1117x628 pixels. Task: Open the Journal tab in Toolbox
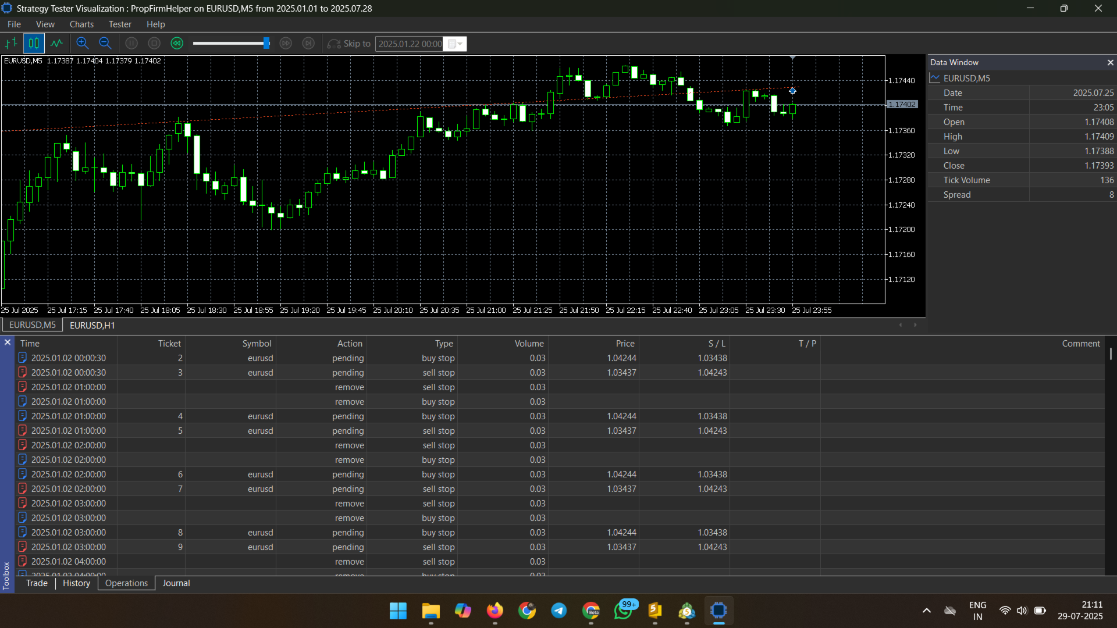pos(176,583)
